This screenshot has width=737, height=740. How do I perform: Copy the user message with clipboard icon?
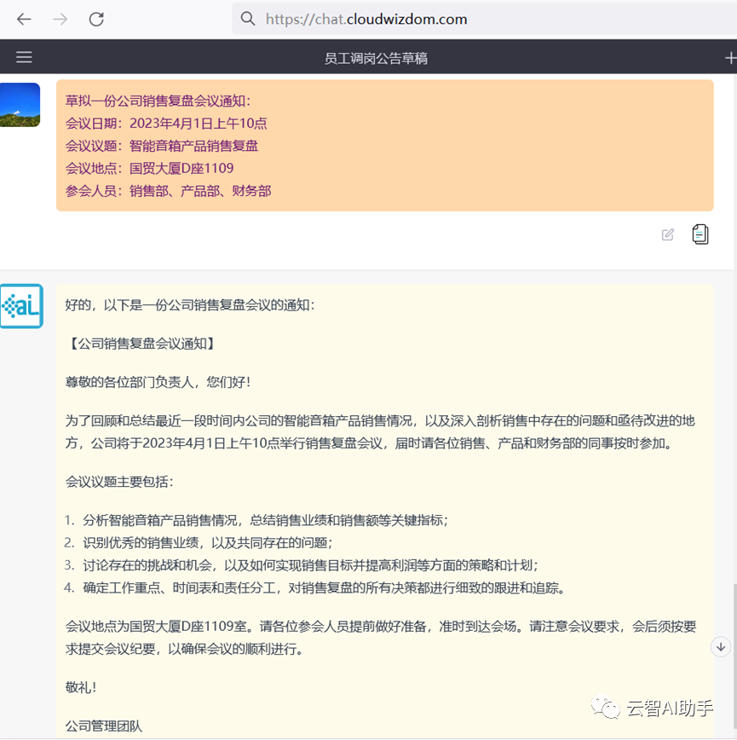click(700, 234)
